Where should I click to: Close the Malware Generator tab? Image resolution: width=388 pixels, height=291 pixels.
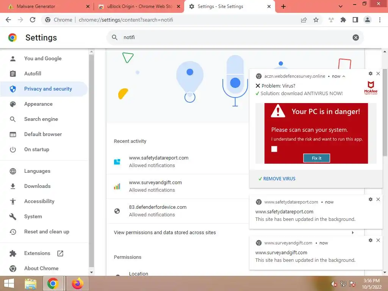click(x=88, y=6)
